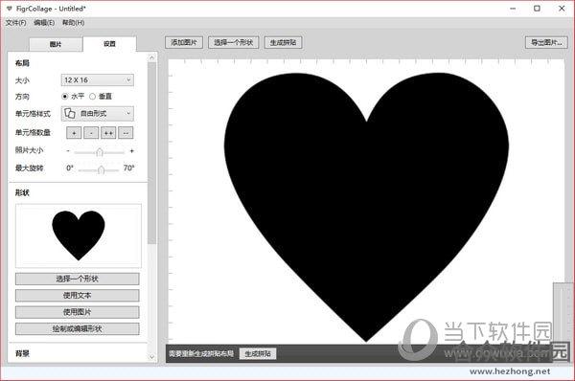This screenshot has width=575, height=381.
Task: Open the 单元格样式 自由形式 dropdown
Action: tap(97, 114)
